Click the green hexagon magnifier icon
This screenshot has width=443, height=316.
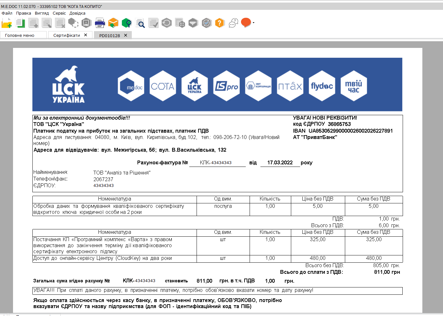click(127, 23)
